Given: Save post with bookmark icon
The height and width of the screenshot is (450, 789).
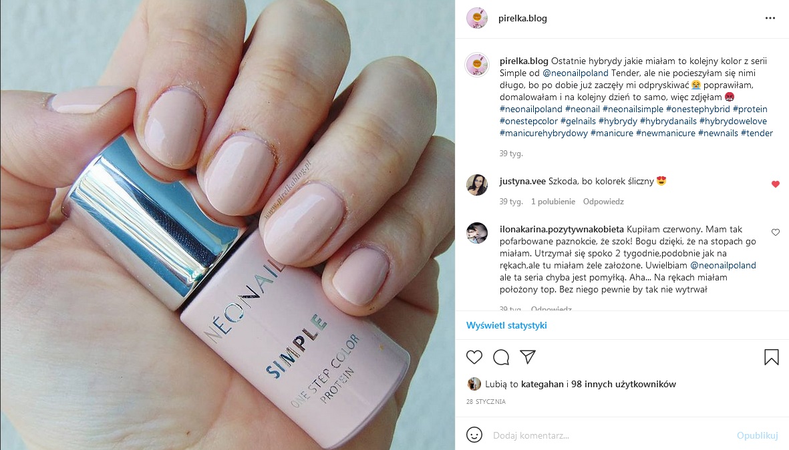Looking at the screenshot, I should 771,357.
